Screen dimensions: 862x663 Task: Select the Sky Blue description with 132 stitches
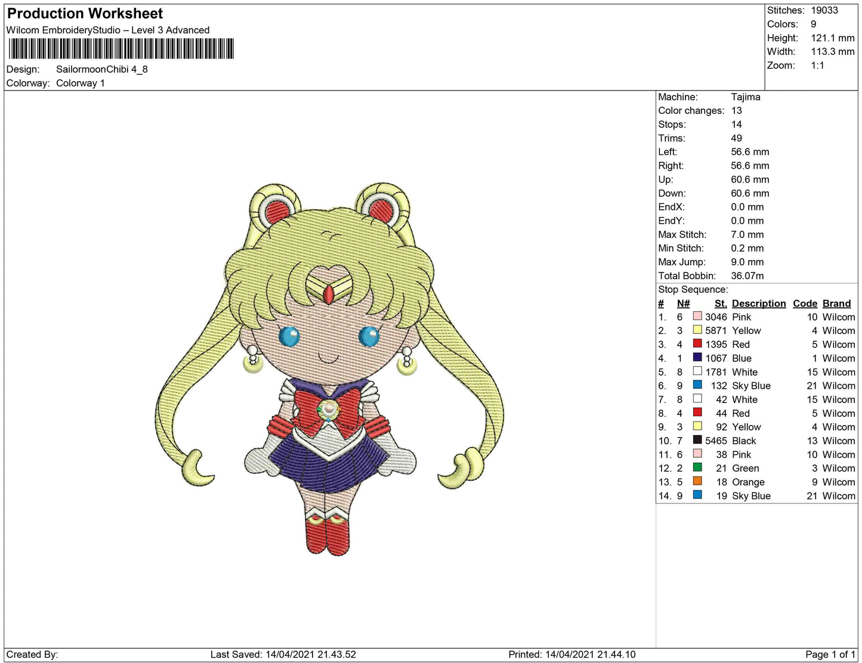(x=751, y=386)
